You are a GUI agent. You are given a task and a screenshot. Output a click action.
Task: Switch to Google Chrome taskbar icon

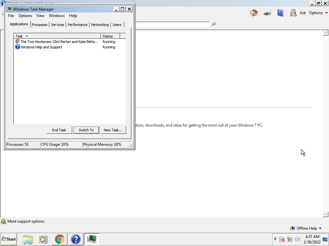(x=59, y=239)
